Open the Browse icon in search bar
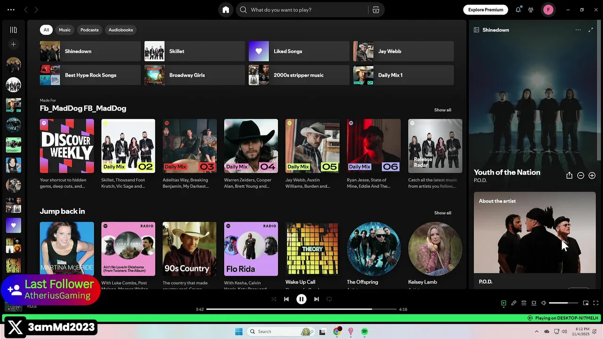Screen dimensions: 603x339 click(x=376, y=10)
